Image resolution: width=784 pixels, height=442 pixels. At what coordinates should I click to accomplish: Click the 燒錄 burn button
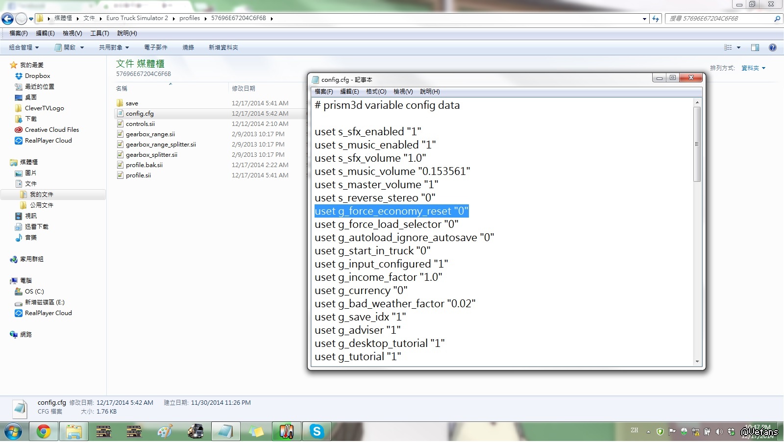[188, 48]
